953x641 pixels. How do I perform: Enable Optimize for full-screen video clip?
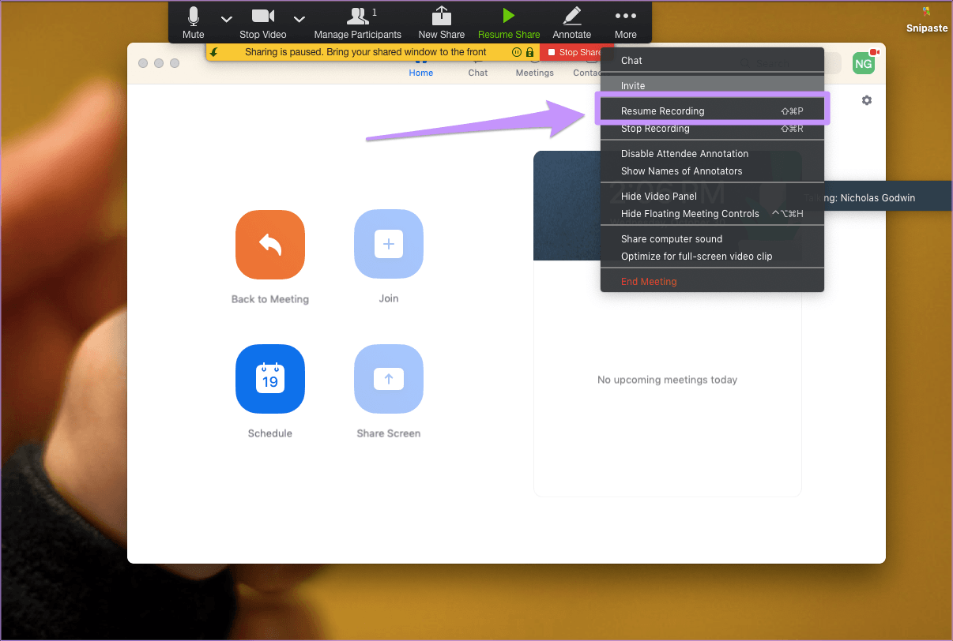[712, 257]
